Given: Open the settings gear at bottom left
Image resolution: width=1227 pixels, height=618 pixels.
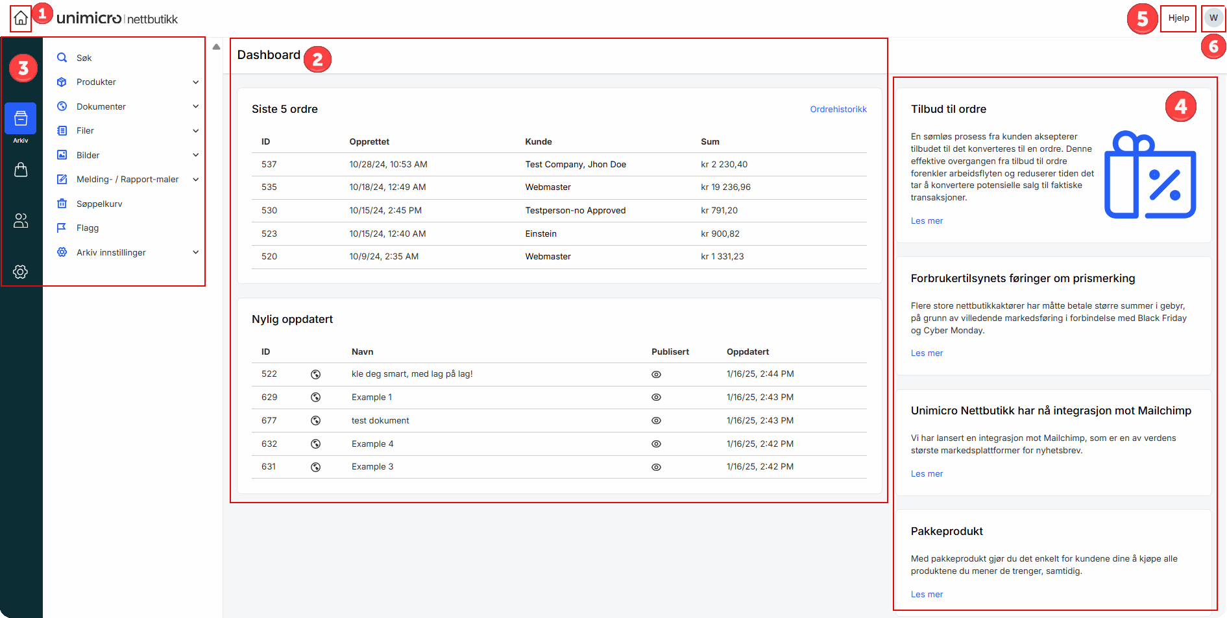Looking at the screenshot, I should (x=21, y=272).
